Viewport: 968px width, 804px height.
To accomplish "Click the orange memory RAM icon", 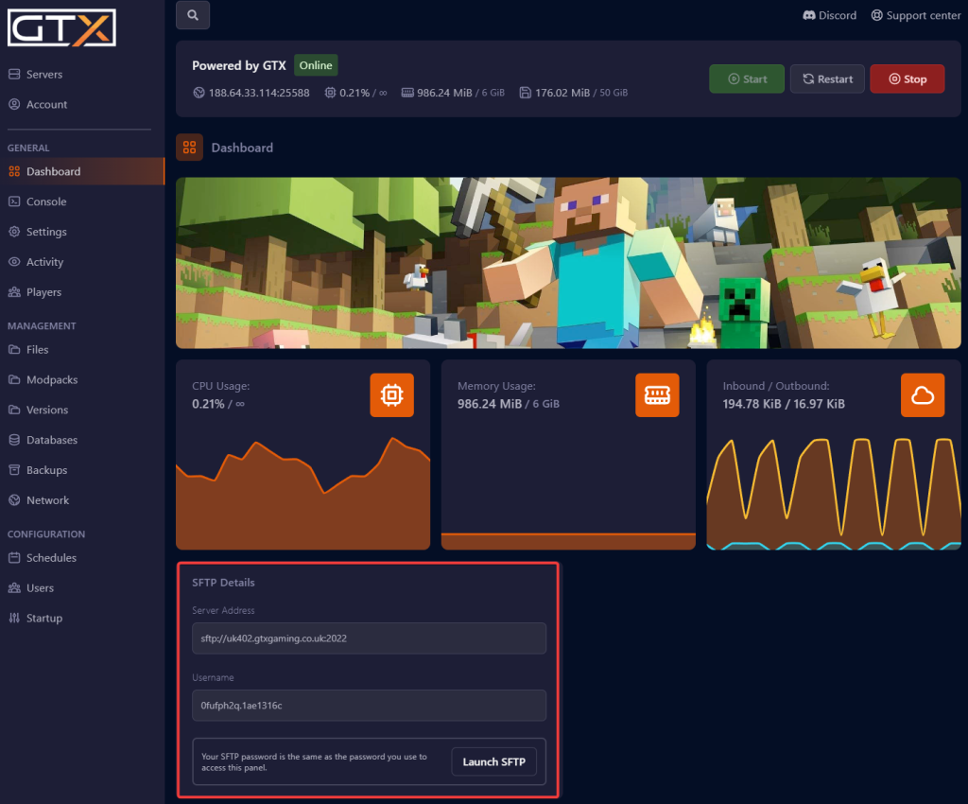I will click(658, 395).
